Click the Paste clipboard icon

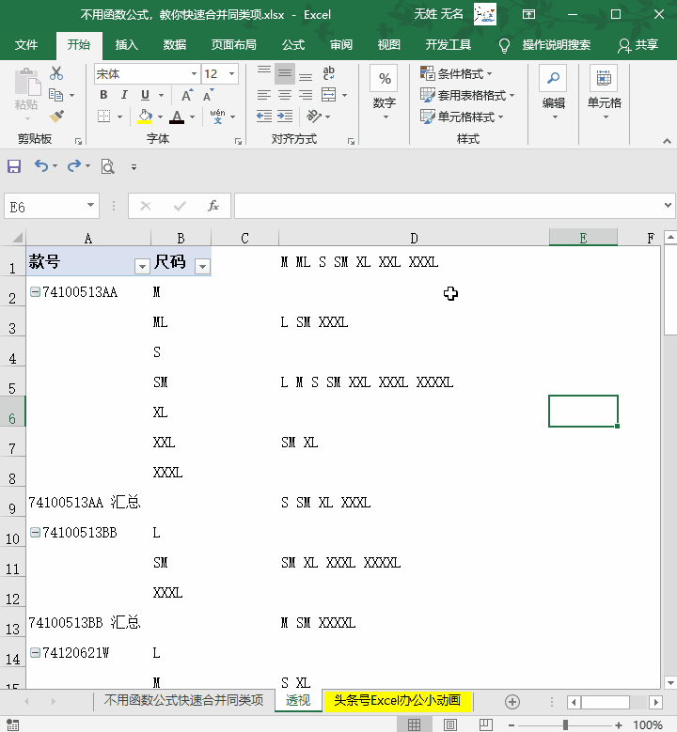(x=27, y=82)
